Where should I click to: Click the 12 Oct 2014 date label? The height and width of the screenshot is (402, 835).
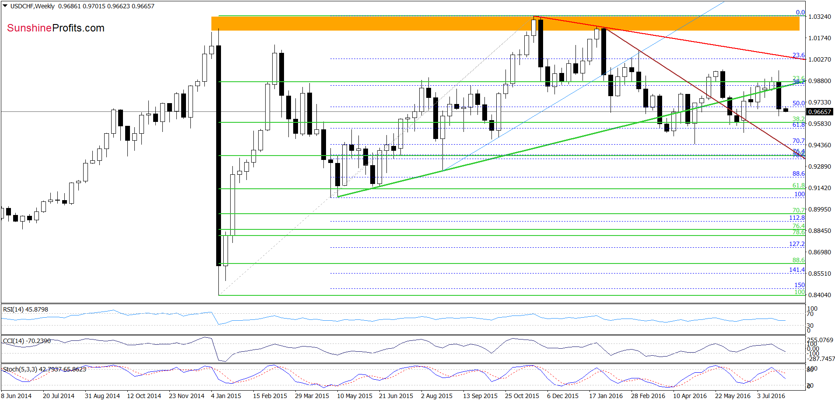(x=144, y=396)
